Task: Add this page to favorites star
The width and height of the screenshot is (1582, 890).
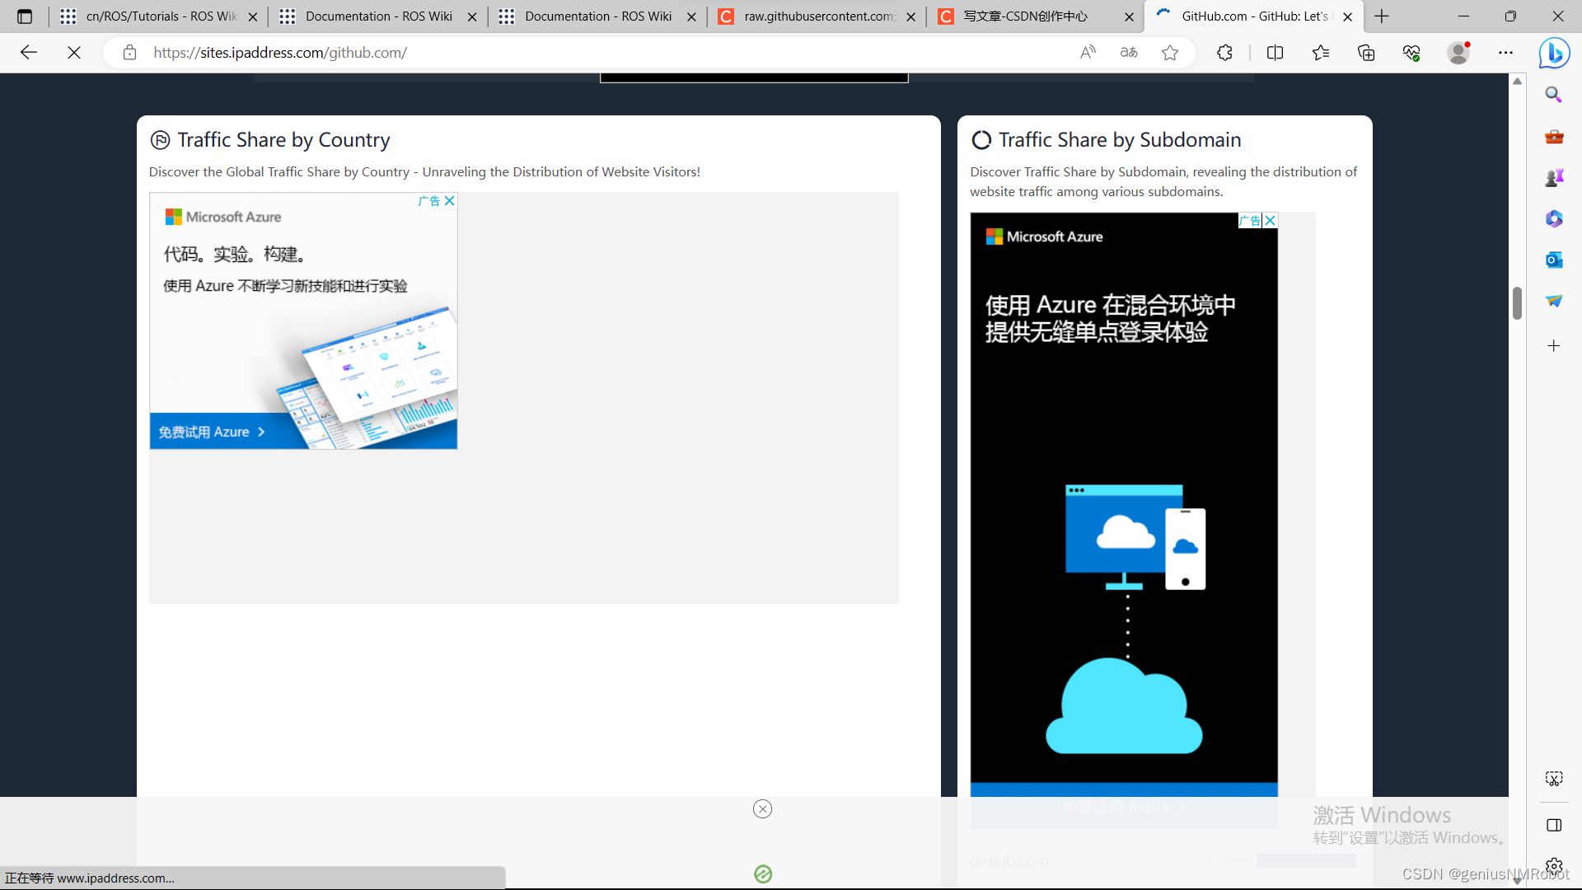Action: coord(1170,53)
